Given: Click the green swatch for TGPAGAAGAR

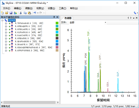Looking at the screenshot, I should click(57, 23).
